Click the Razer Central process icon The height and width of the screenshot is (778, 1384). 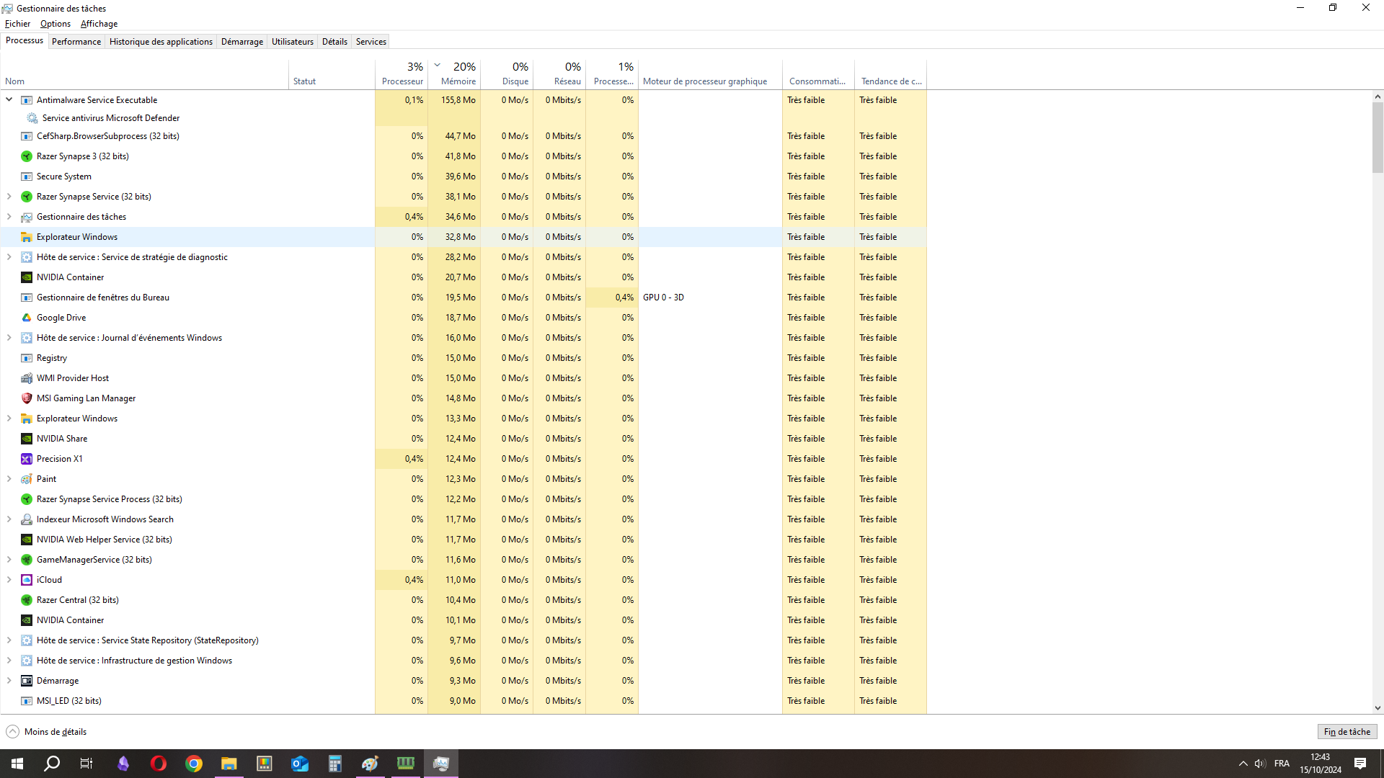coord(27,600)
